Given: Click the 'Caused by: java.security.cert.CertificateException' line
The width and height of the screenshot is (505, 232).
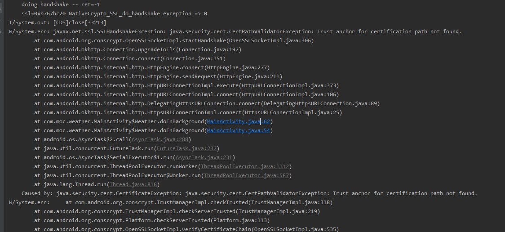Looking at the screenshot, I should [x=249, y=193].
